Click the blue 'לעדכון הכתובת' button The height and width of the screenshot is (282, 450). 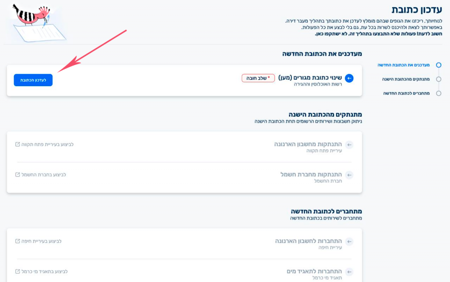point(33,80)
